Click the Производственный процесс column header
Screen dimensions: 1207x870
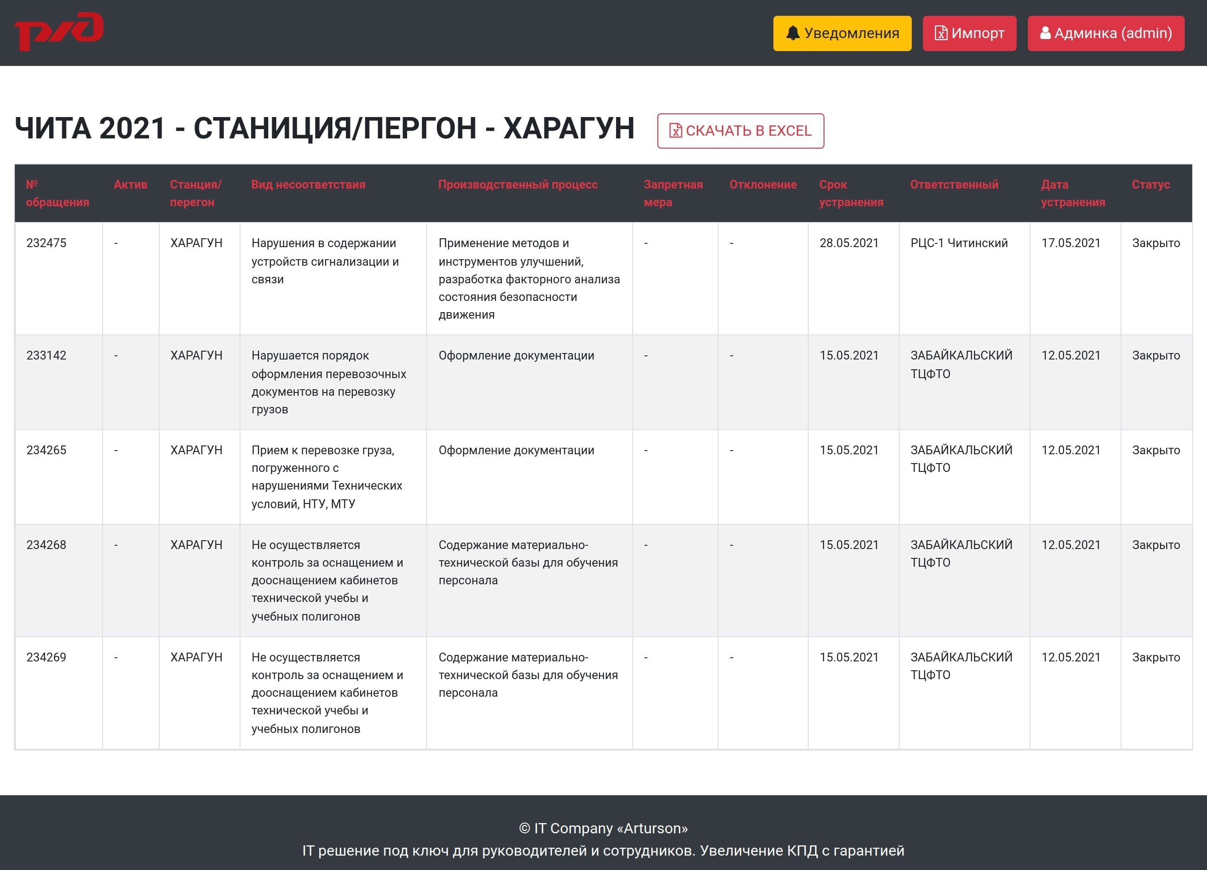(518, 185)
